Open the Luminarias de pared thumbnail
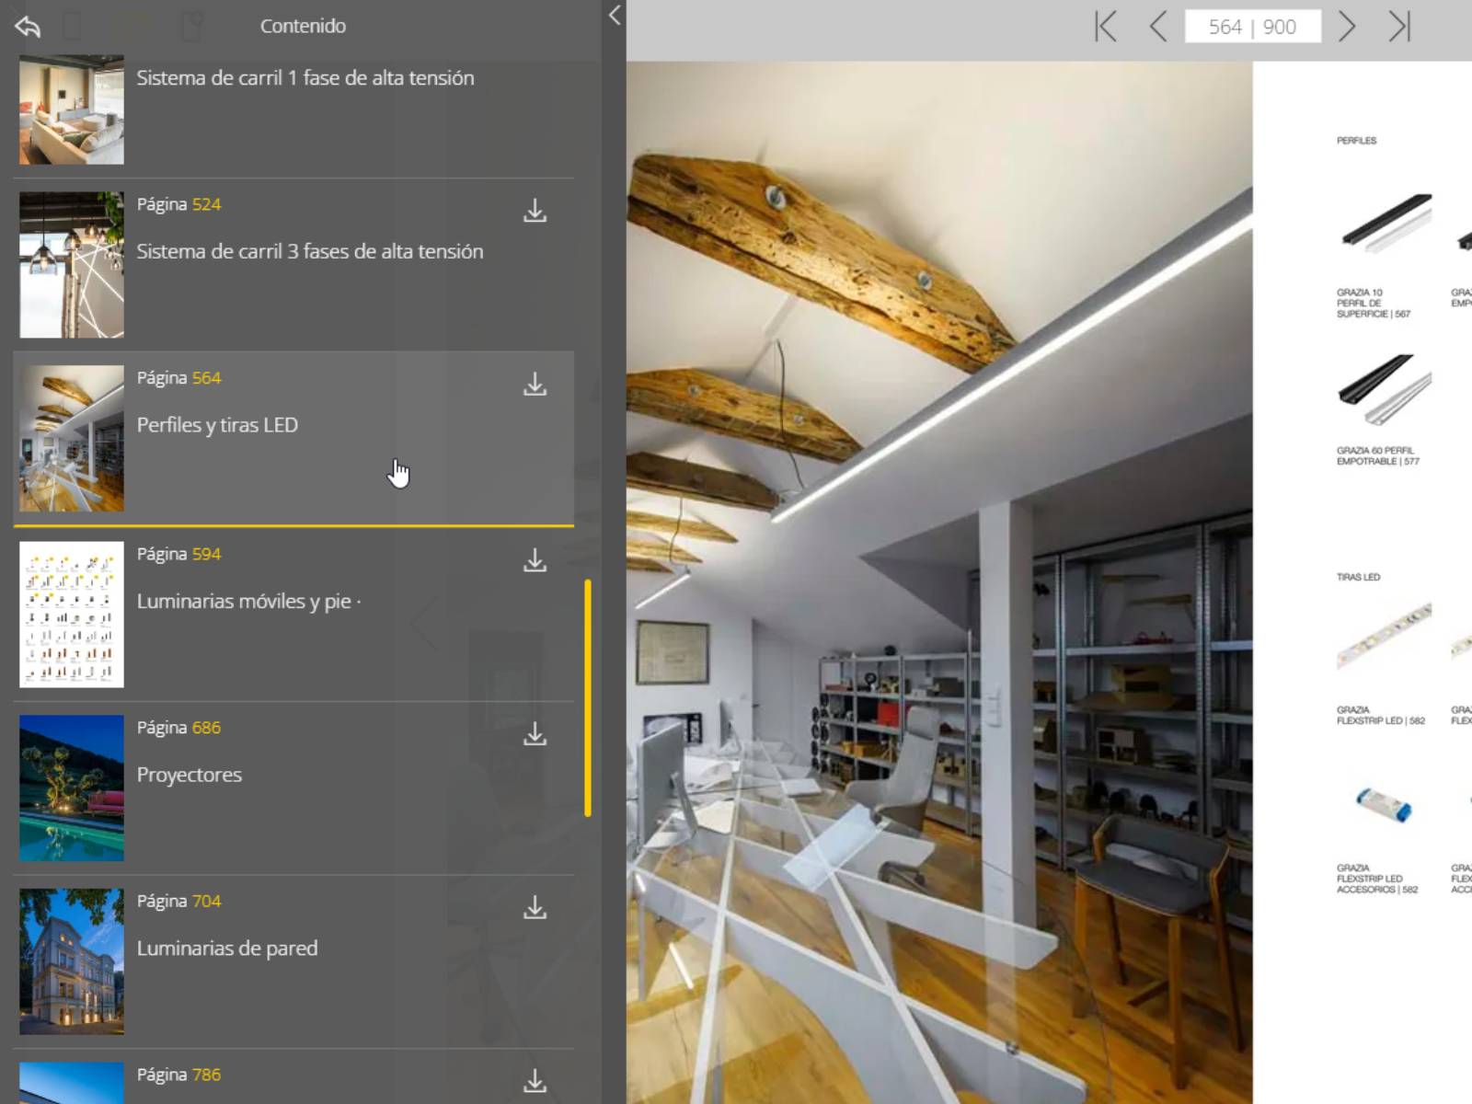Screen dimensions: 1472x1104 click(72, 961)
